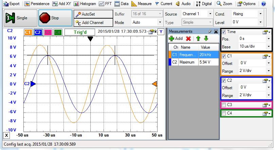The height and width of the screenshot is (150, 275).
Task: Run AutoSet on the signal
Action: (x=93, y=14)
